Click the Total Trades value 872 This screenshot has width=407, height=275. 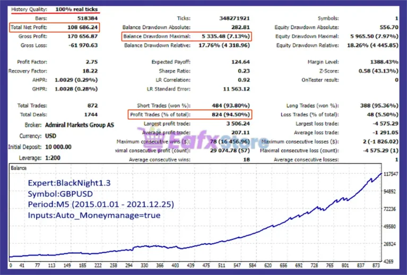coord(91,106)
